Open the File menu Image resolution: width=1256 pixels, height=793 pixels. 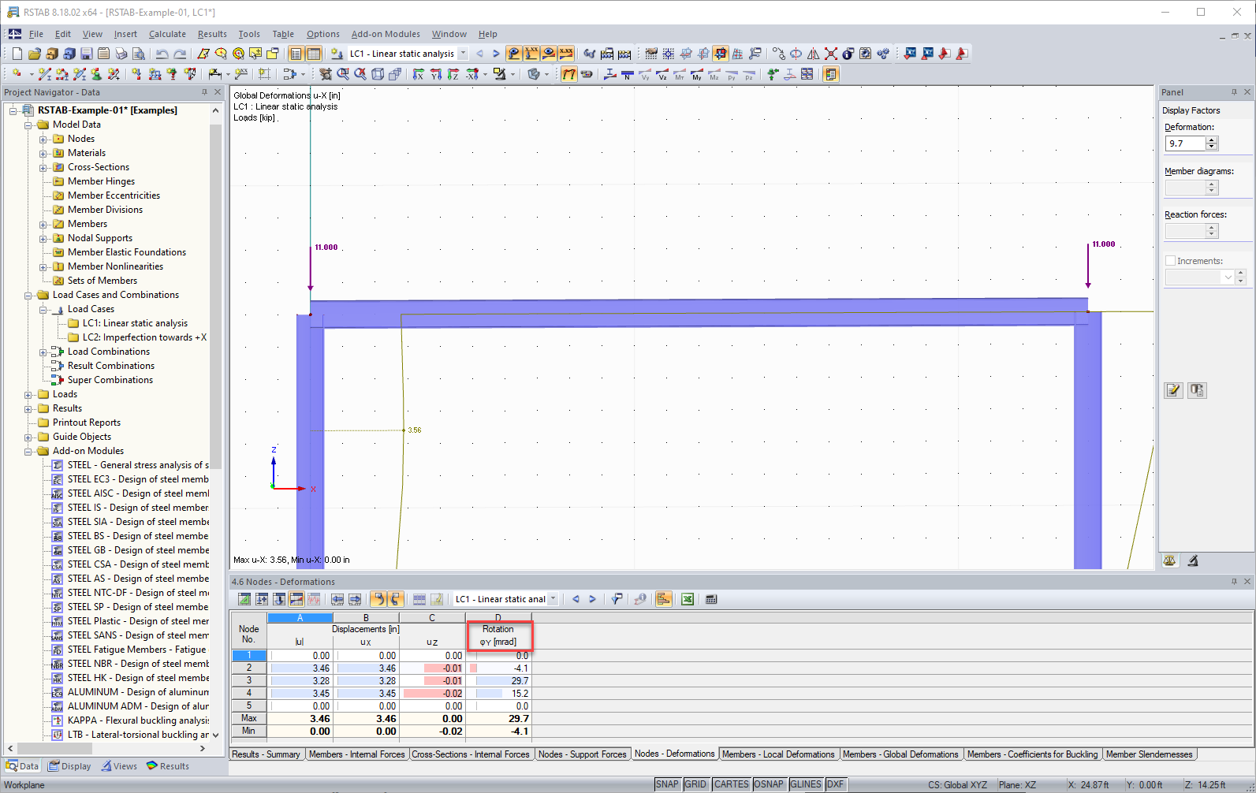pos(36,34)
